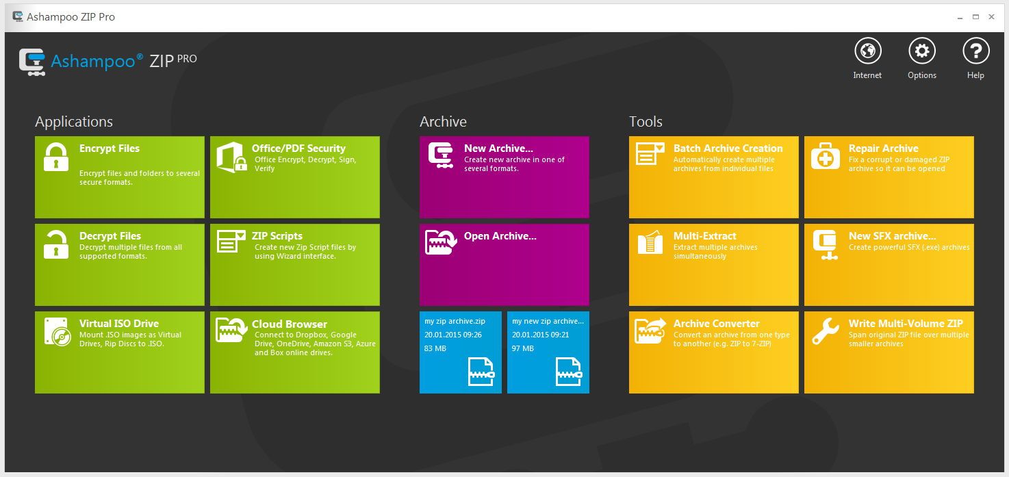This screenshot has height=477, width=1009.
Task: Open Options via the gear icon
Action: (921, 51)
